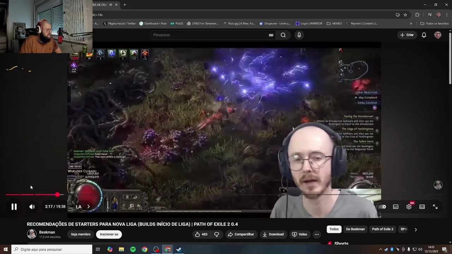Screen dimensions: 452x254
Task: Open the Beskman channel name link
Action: click(x=47, y=232)
